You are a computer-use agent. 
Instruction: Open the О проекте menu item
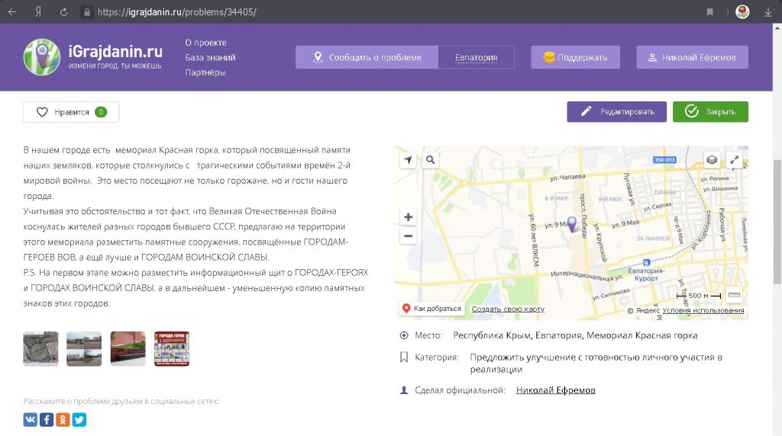[x=205, y=43]
